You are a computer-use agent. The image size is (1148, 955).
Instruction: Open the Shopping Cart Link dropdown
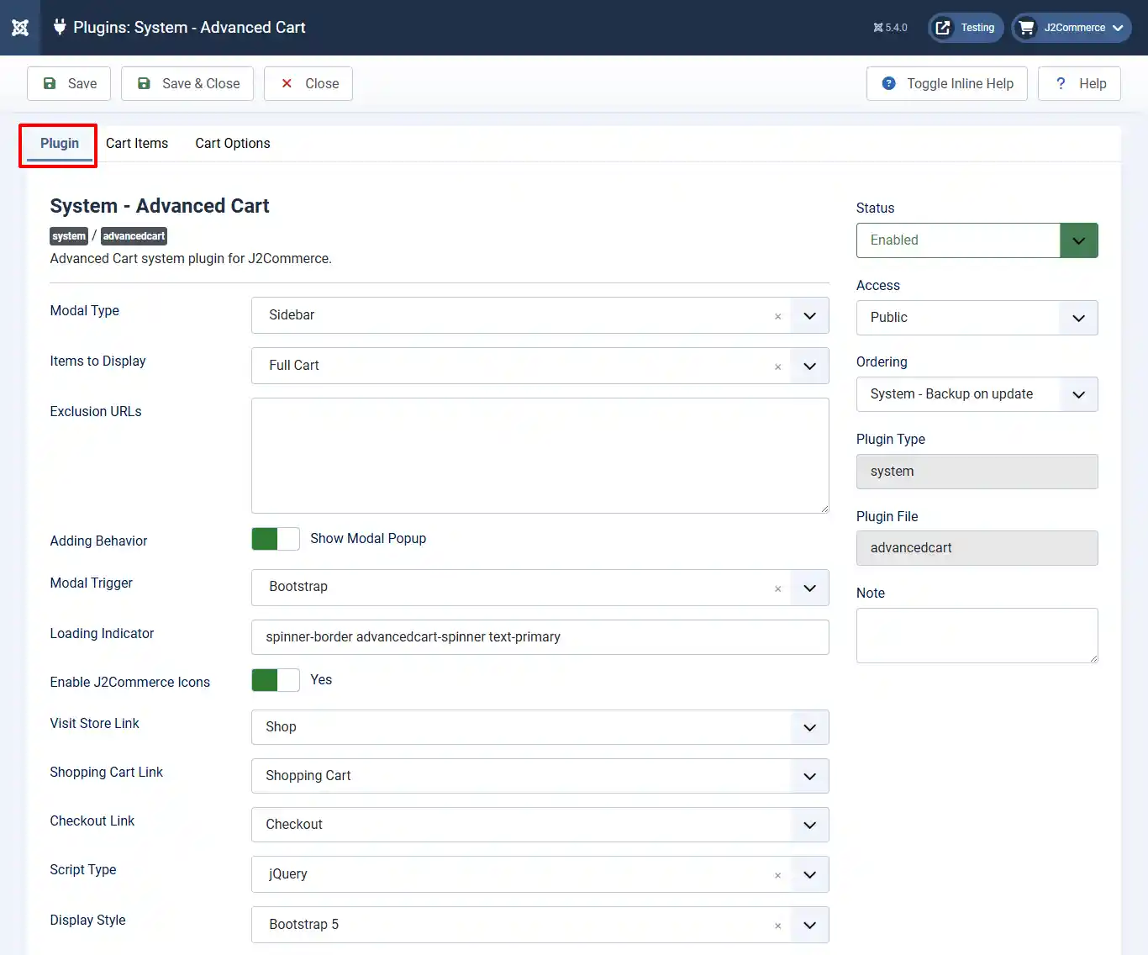[809, 776]
